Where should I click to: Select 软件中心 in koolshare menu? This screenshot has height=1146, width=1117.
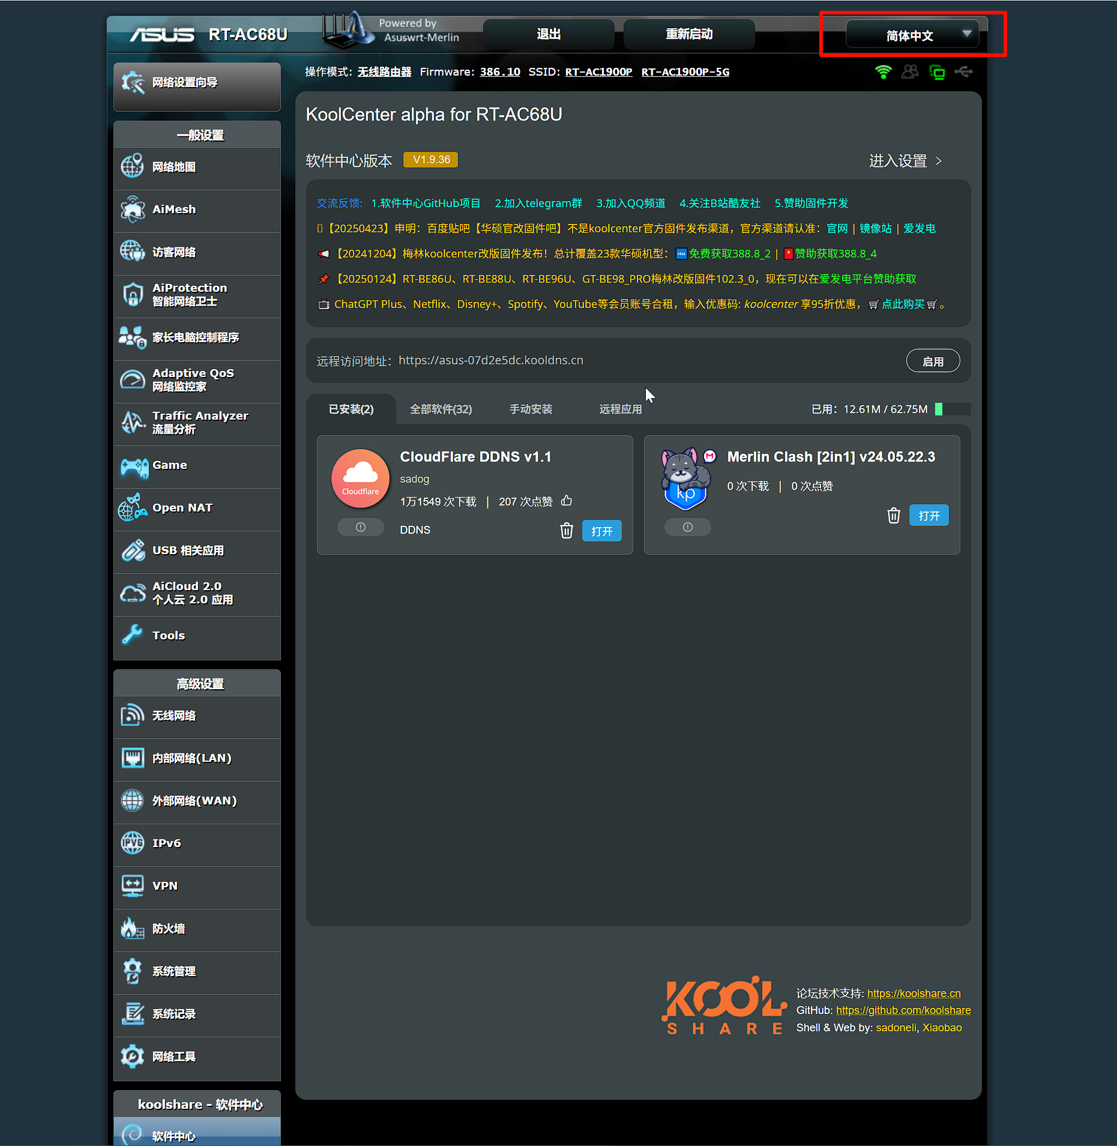[x=197, y=1133]
